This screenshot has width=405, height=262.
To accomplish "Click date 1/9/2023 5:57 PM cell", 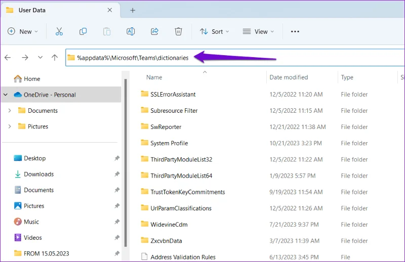I will 293,176.
